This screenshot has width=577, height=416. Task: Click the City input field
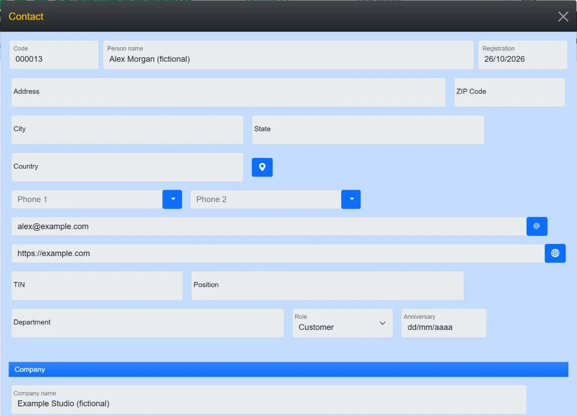[x=127, y=130]
